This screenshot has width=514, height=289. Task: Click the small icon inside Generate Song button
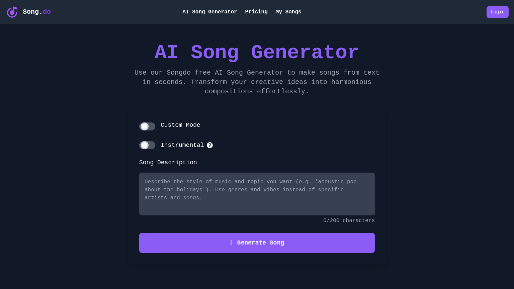pos(231,243)
